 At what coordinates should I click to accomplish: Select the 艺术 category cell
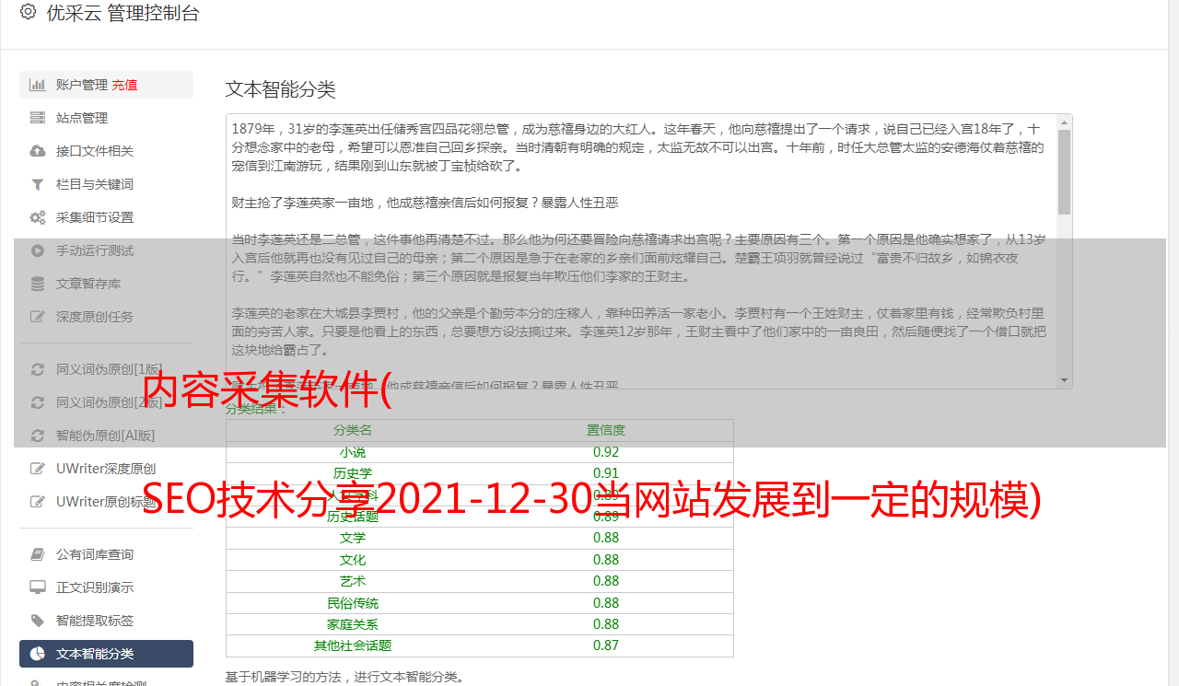coord(353,581)
